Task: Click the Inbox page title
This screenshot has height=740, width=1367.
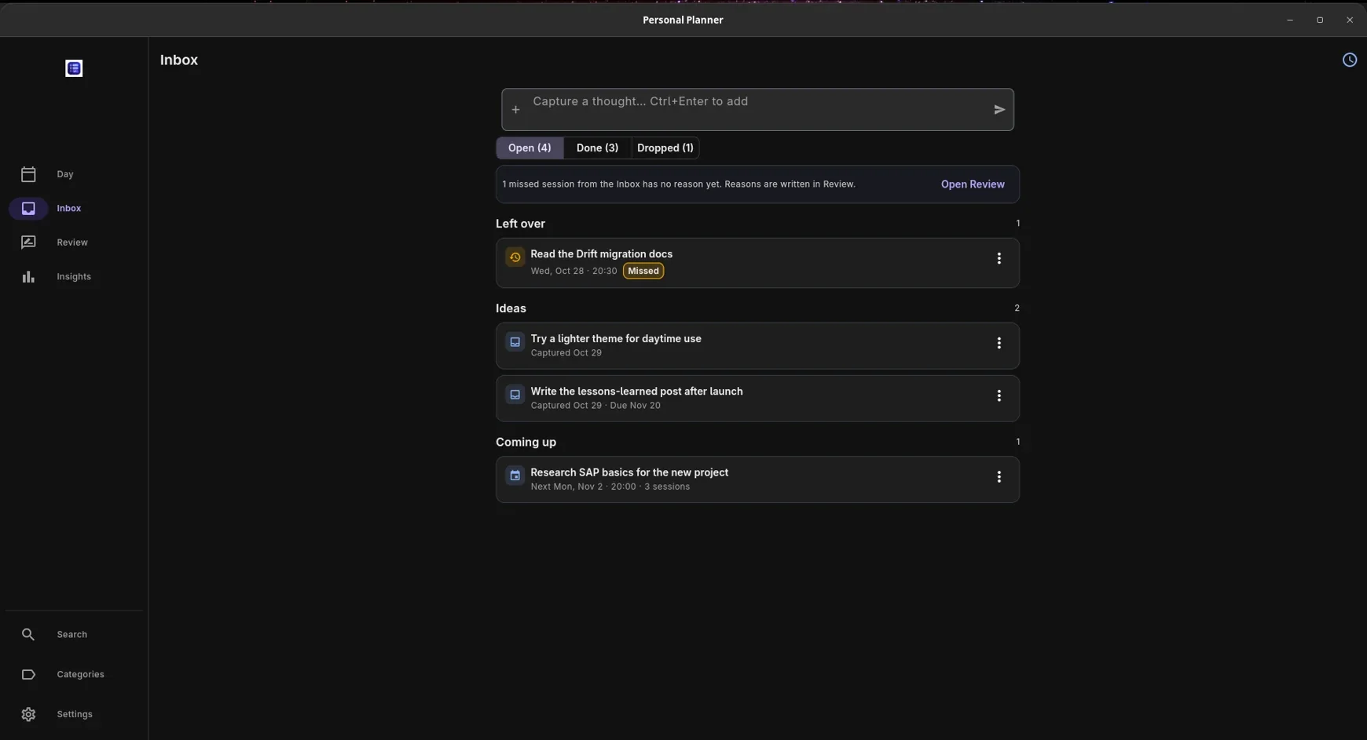Action: [x=179, y=60]
